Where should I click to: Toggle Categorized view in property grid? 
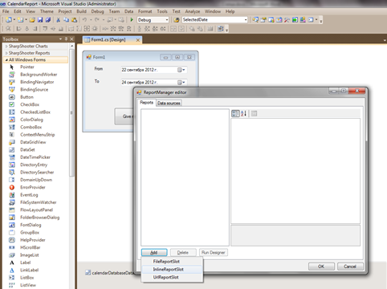click(x=235, y=114)
